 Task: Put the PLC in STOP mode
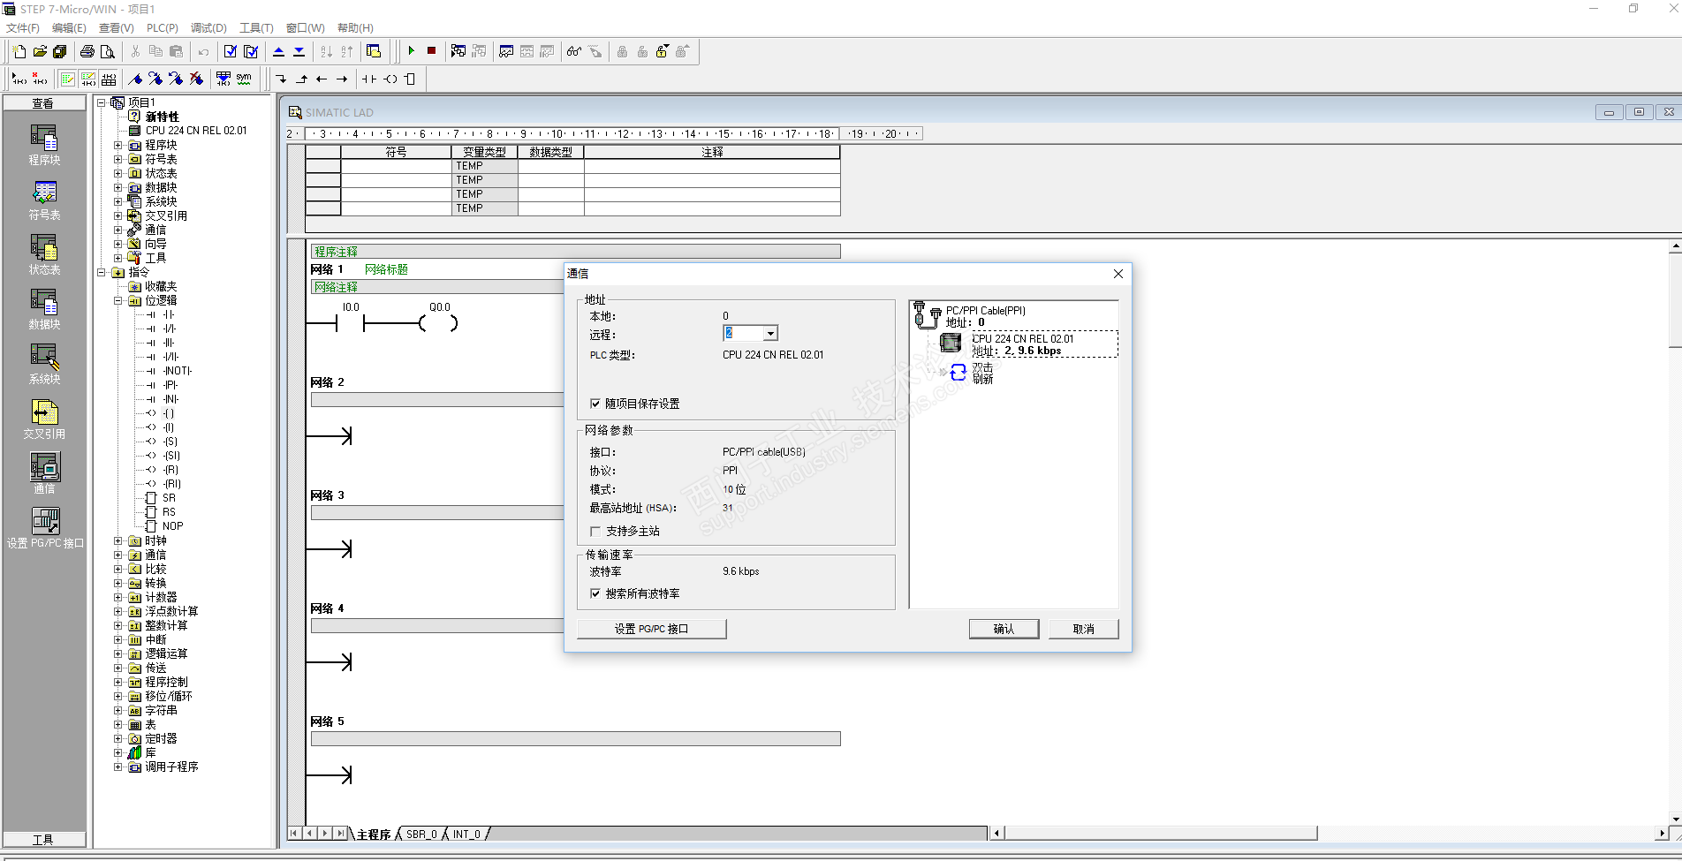[431, 51]
